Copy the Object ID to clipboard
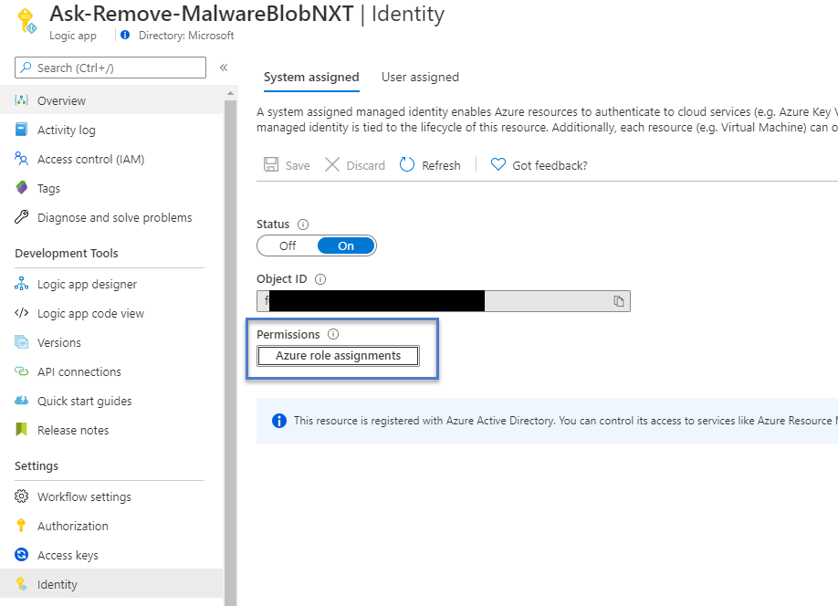This screenshot has width=838, height=606. [618, 301]
